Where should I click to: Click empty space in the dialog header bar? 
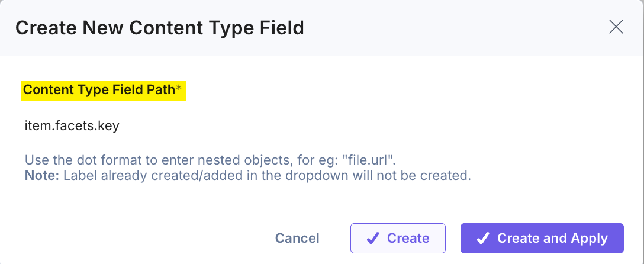click(x=452, y=28)
